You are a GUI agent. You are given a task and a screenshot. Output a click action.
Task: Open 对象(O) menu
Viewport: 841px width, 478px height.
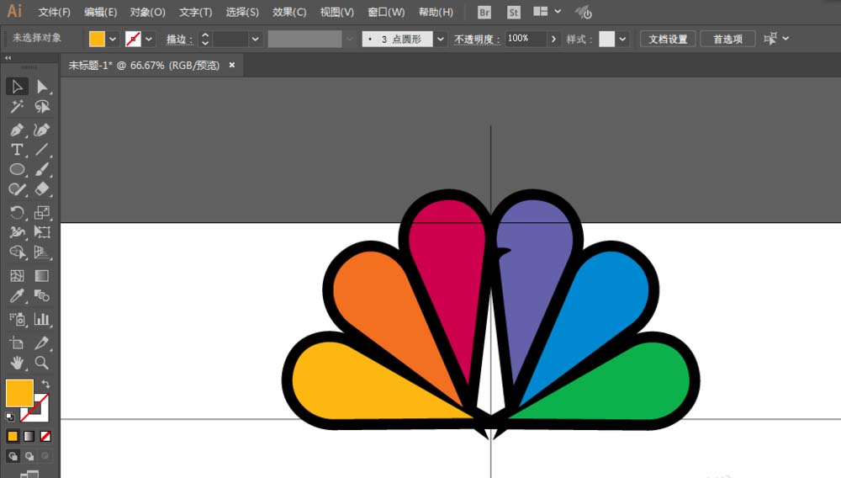pyautogui.click(x=147, y=12)
